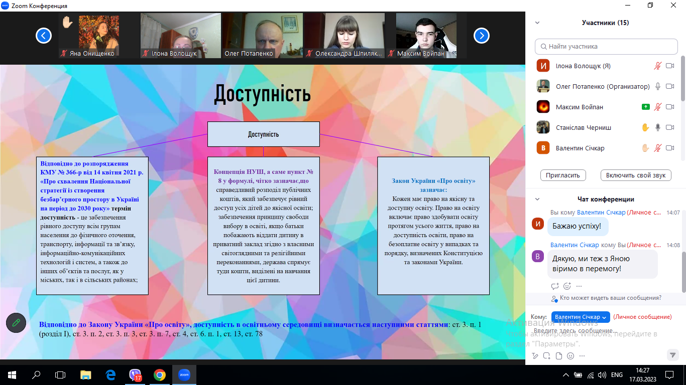Collapse the Участники panel chevron
686x385 pixels.
pos(537,23)
